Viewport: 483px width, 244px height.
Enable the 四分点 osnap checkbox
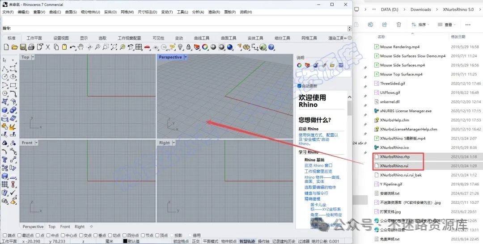125,236
